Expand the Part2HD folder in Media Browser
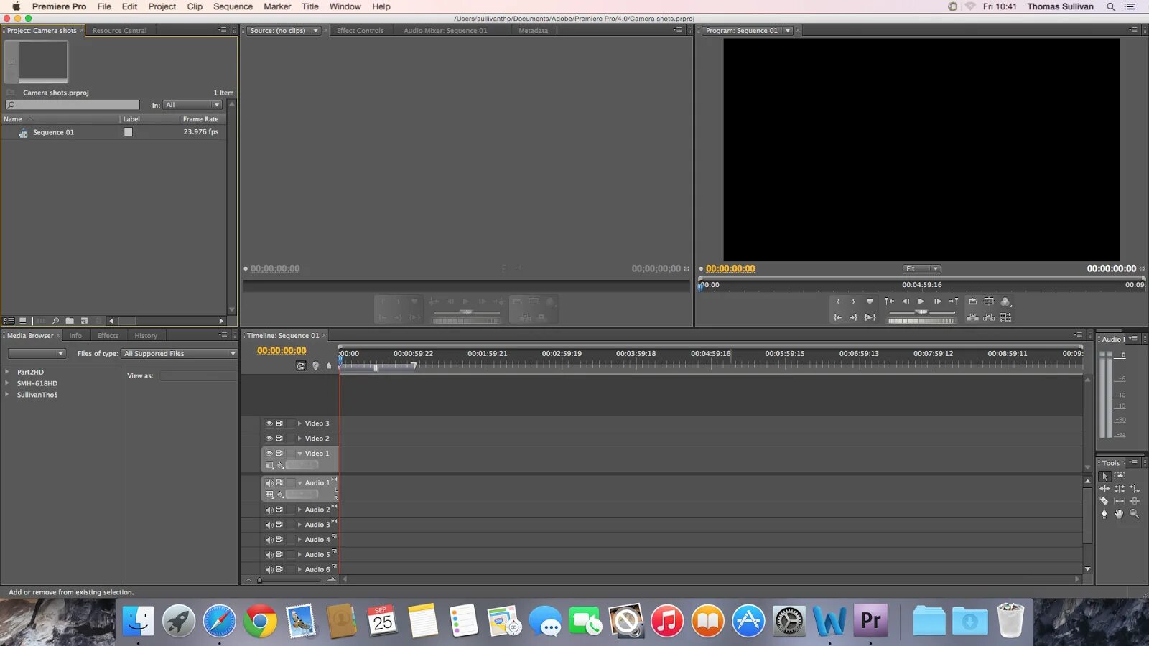The width and height of the screenshot is (1149, 646). 7,372
